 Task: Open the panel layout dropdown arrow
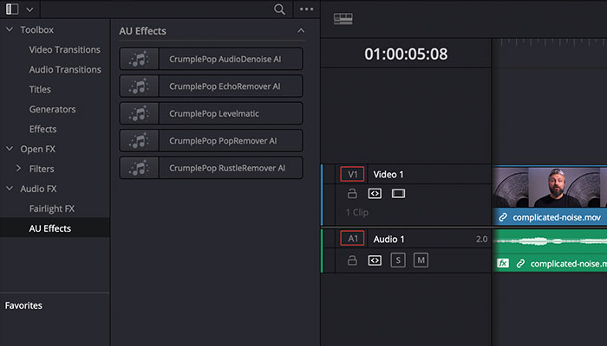(29, 10)
